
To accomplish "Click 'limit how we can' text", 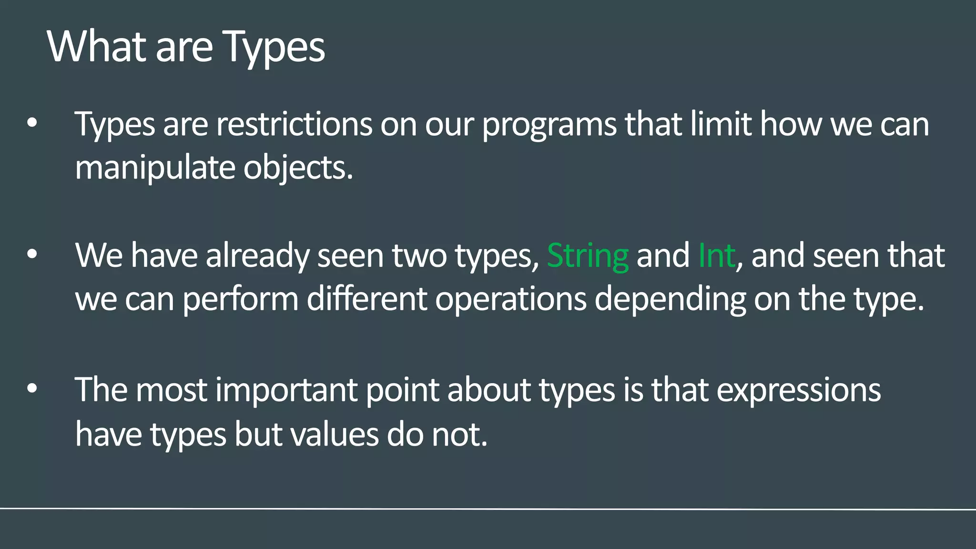I will pyautogui.click(x=810, y=124).
